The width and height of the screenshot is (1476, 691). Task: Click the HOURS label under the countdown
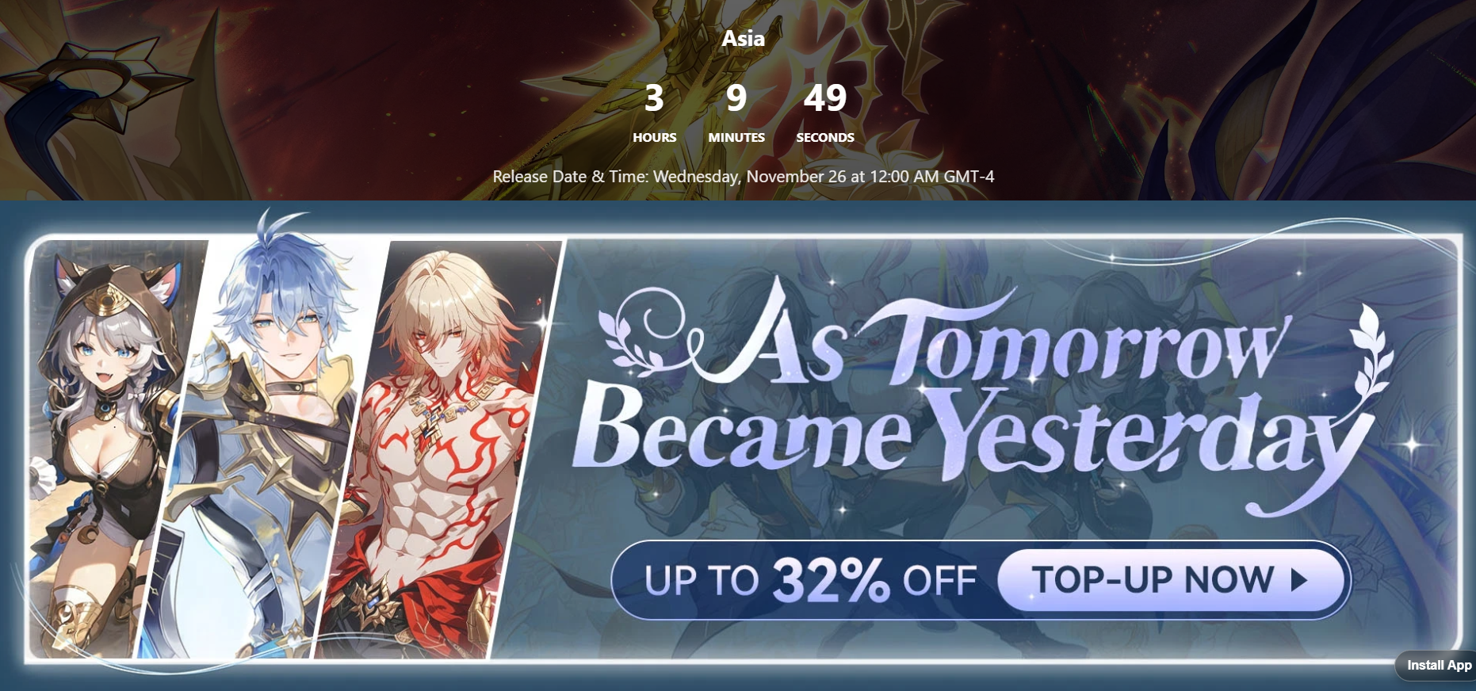pyautogui.click(x=655, y=137)
